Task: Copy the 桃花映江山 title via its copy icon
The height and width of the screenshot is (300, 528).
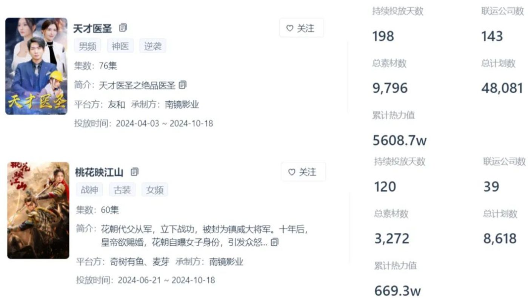Action: point(135,172)
